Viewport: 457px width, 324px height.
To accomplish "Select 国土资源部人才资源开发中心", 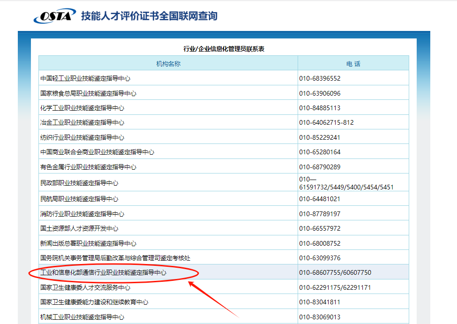I will click(79, 228).
